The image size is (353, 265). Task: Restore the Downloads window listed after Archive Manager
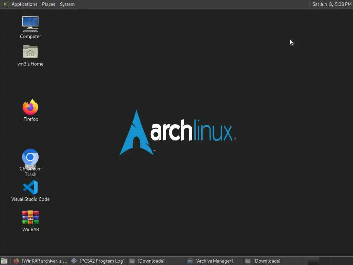pyautogui.click(x=271, y=261)
